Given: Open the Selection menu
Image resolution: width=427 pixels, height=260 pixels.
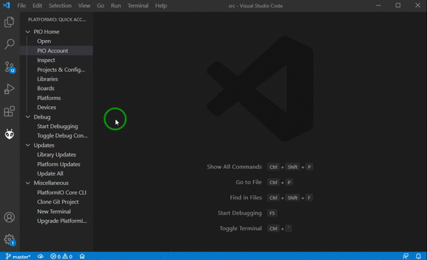Looking at the screenshot, I should pos(60,6).
